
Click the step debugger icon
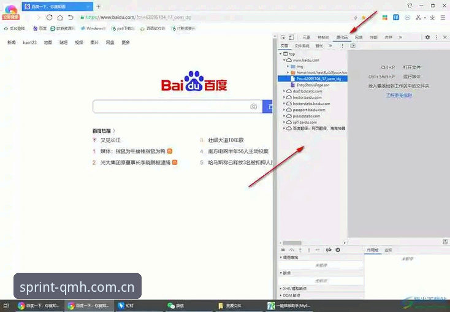(318, 250)
